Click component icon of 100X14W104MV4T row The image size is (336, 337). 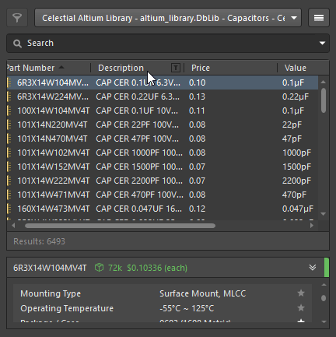point(9,111)
